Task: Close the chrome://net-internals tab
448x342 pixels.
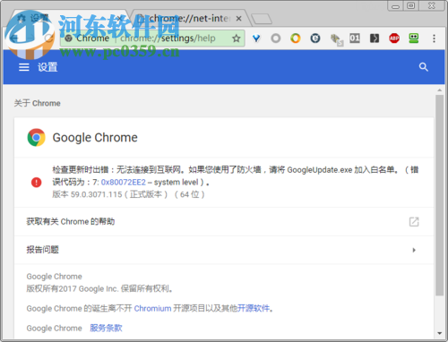Action: pyautogui.click(x=238, y=19)
